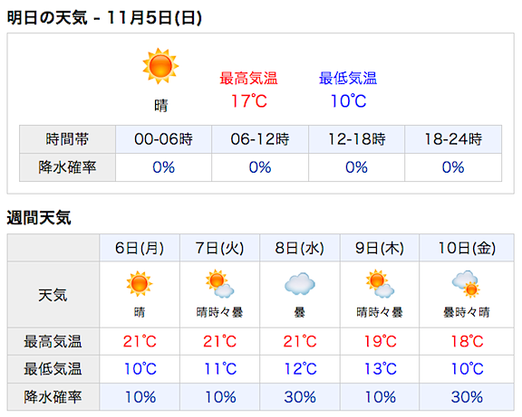The height and width of the screenshot is (417, 522).
Task: Click the 時間帯 row label
Action: point(67,139)
